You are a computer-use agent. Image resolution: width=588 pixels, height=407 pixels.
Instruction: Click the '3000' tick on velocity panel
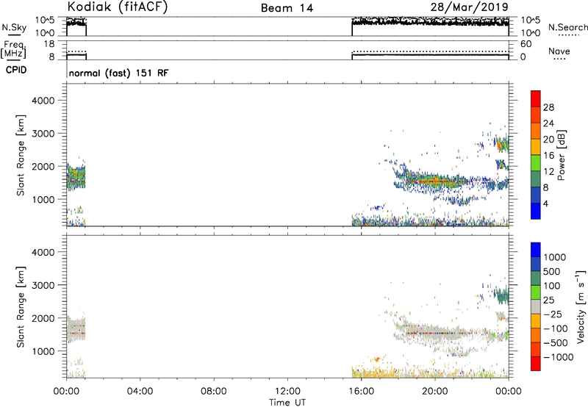point(43,285)
